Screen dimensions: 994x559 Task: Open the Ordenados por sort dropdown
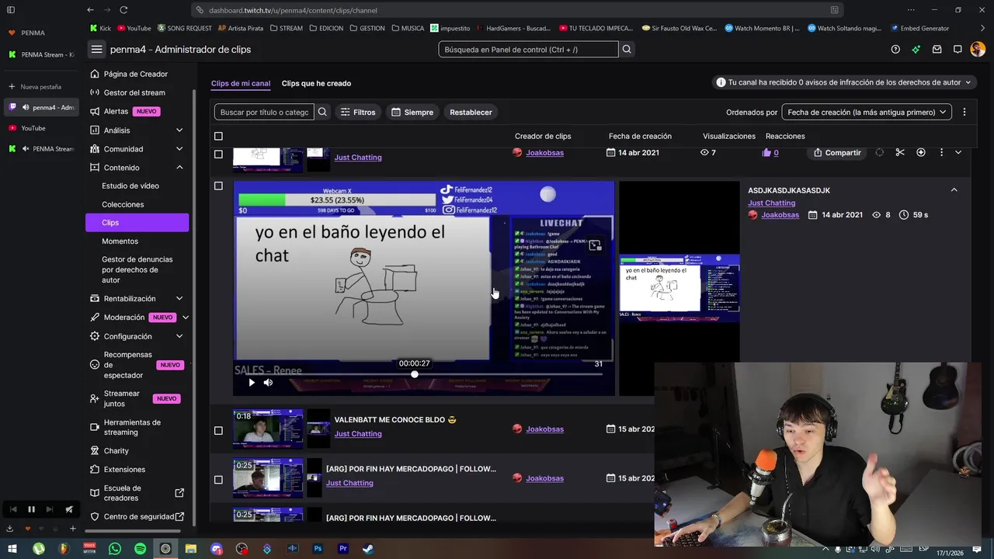(867, 112)
